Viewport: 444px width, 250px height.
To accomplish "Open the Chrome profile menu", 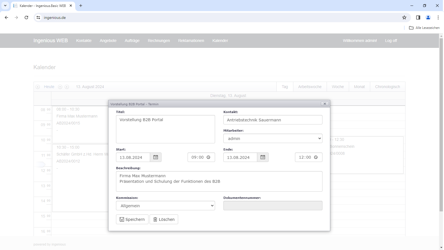I will [428, 17].
